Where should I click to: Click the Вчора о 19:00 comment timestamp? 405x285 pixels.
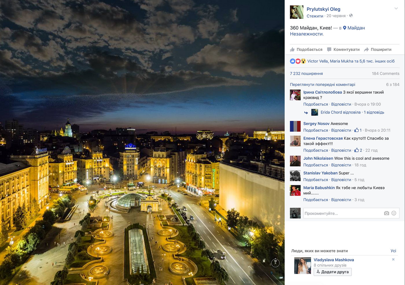tap(367, 104)
